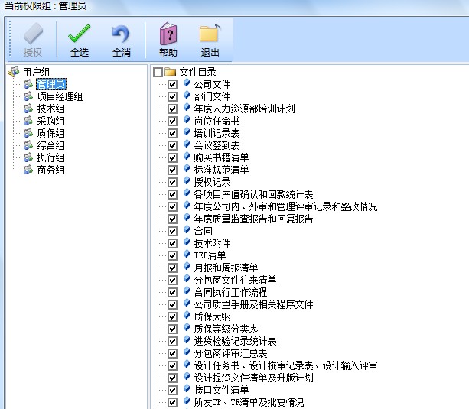The width and height of the screenshot is (469, 409).
Task: Click the blue diamond icon beside 质保大纲
Action: click(x=187, y=316)
